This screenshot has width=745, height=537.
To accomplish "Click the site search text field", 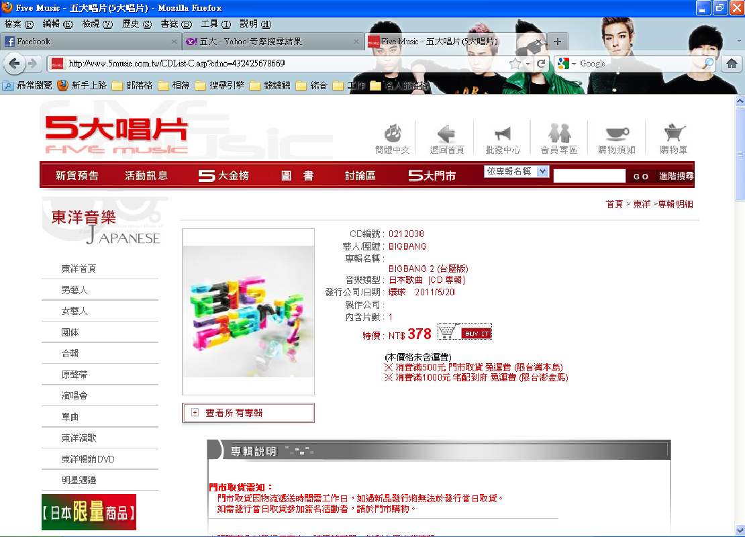I will point(589,176).
